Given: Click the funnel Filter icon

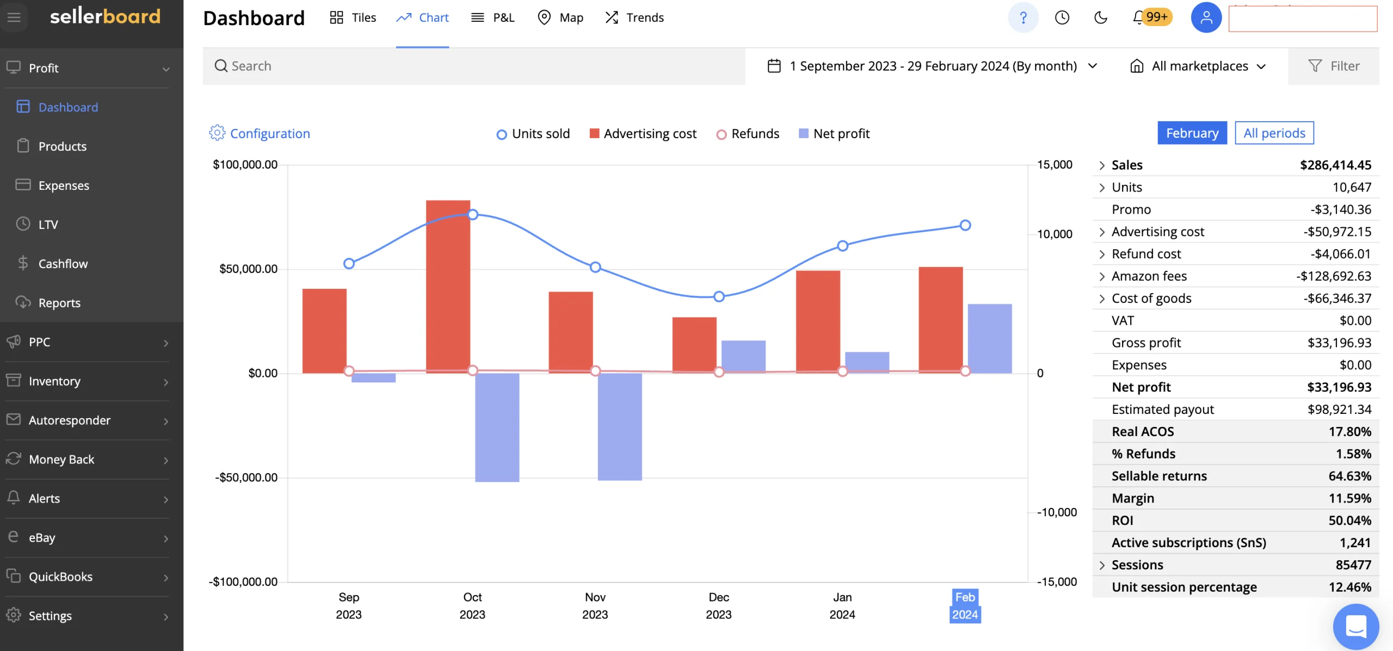Looking at the screenshot, I should pos(1315,66).
